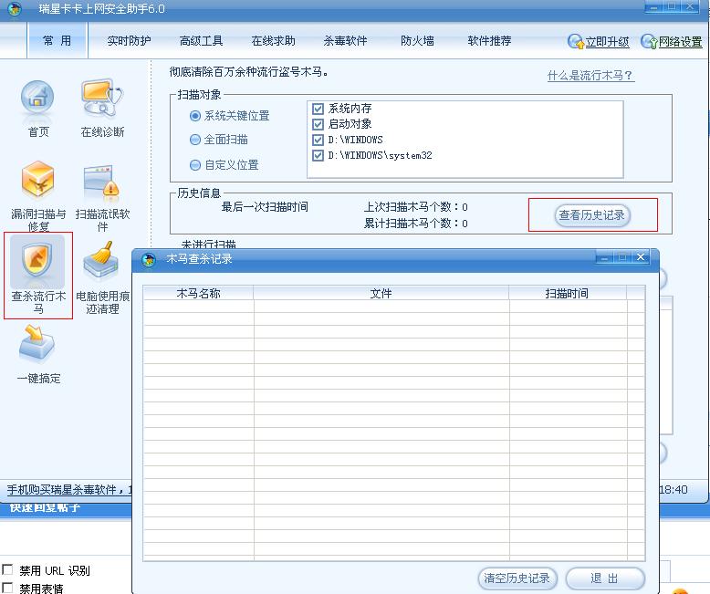Sort by the 扫描时间 column header

(x=567, y=294)
